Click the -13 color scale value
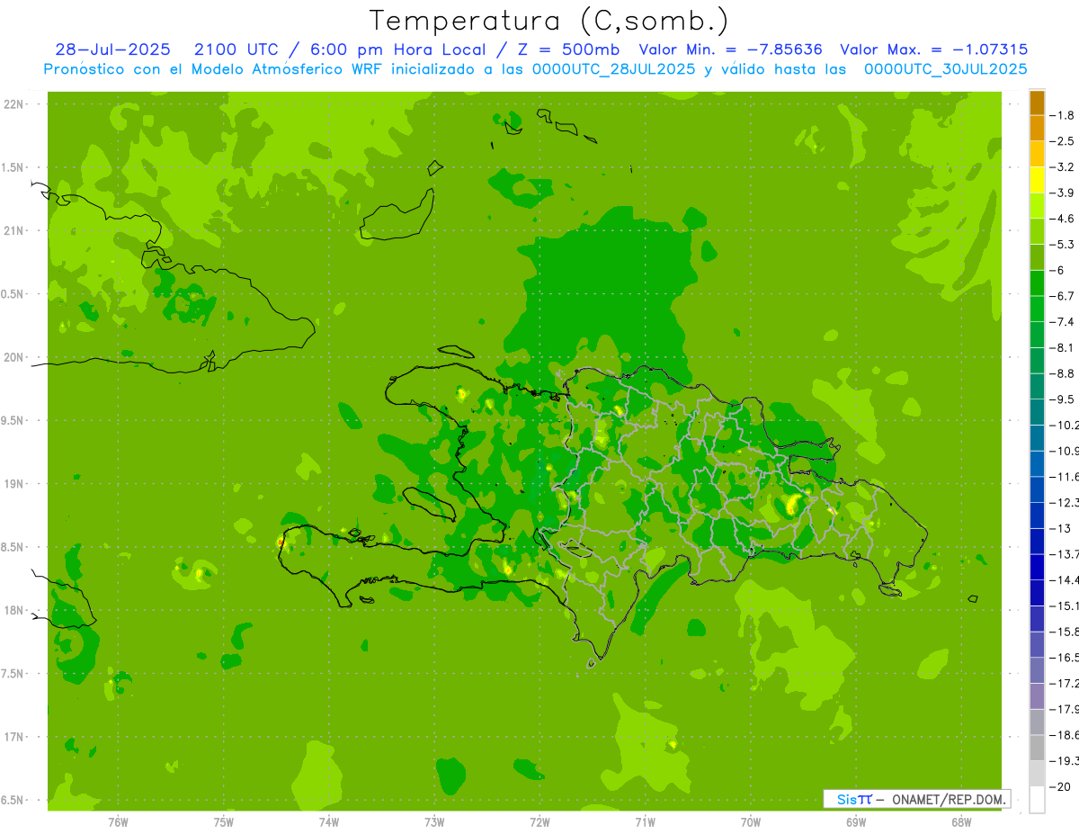Viewport: 1079px width, 834px height. [x=1061, y=528]
